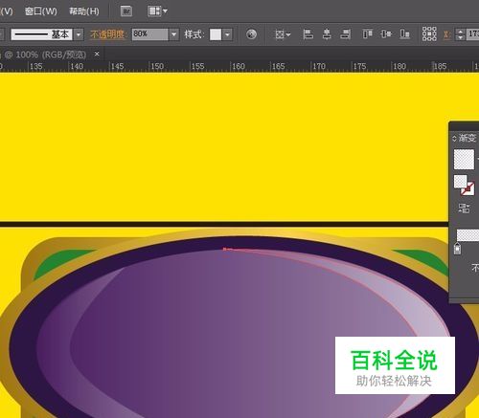Expand the 基本 brush definition dropdown

[79, 34]
